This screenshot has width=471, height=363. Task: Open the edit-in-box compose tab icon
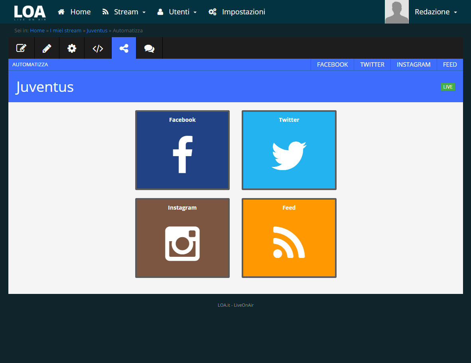[x=21, y=48]
